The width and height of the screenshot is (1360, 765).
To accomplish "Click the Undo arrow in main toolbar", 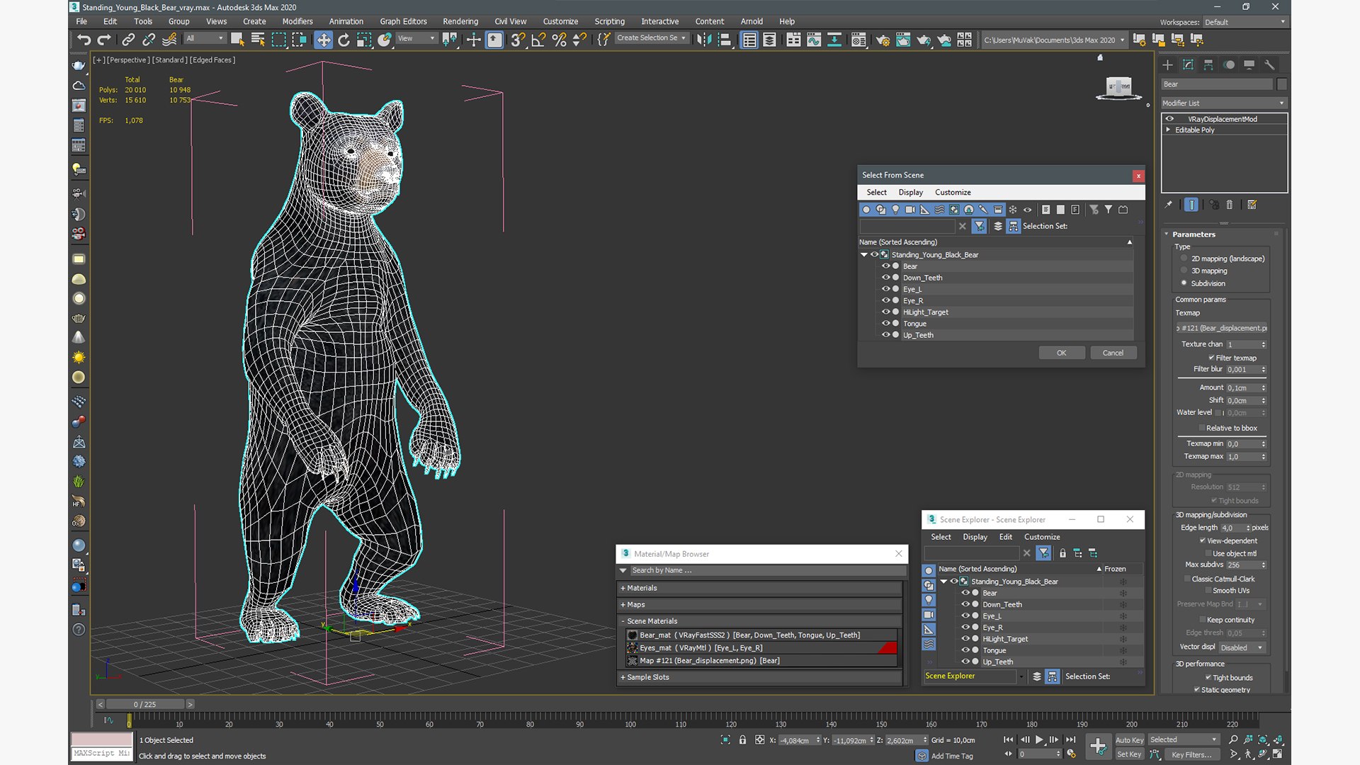I will pyautogui.click(x=84, y=40).
